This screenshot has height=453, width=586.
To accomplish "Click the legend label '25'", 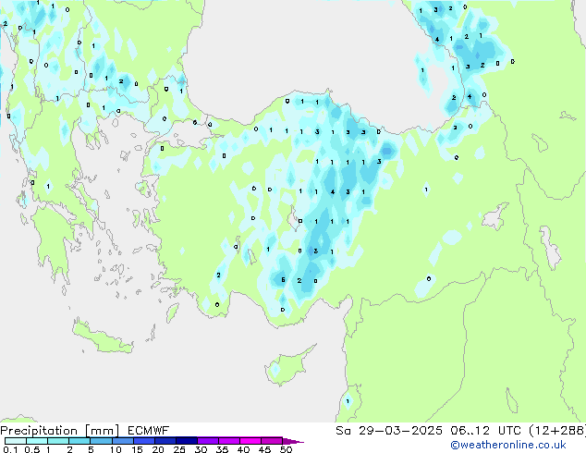I will 179,449.
